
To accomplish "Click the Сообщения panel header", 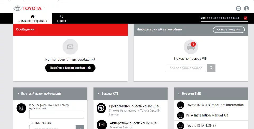I will click(x=70, y=30).
